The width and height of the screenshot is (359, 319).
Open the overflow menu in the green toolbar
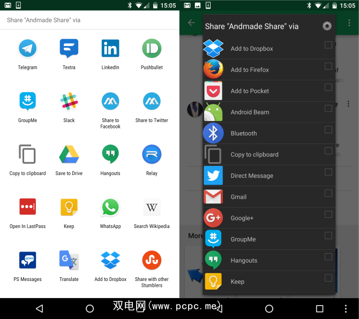point(349,22)
